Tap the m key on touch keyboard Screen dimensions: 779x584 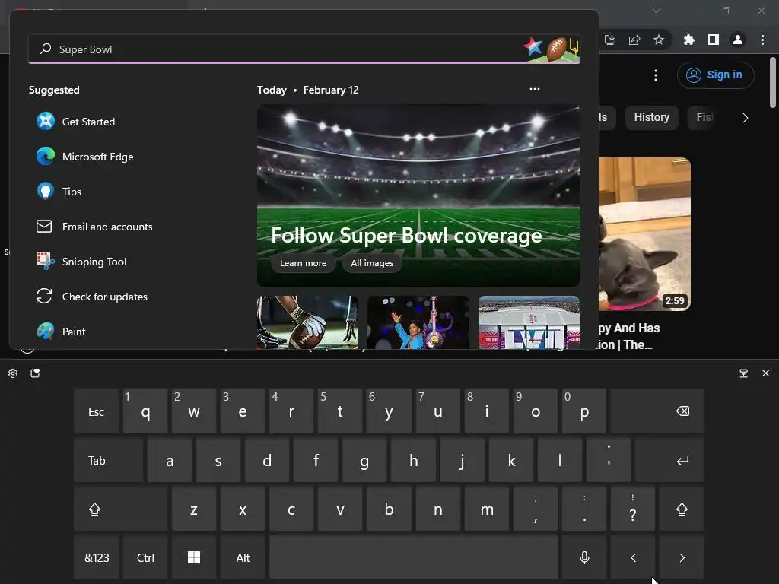[487, 509]
